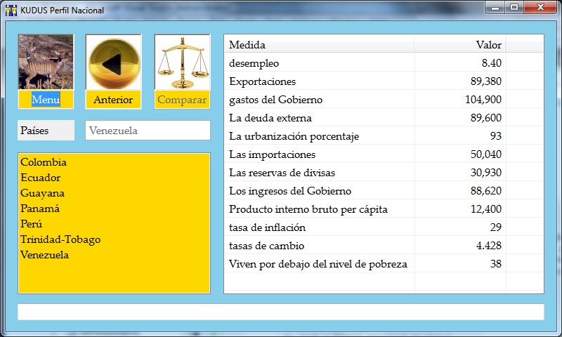This screenshot has width=562, height=337.
Task: Select Colombia in the countries list
Action: click(x=44, y=162)
